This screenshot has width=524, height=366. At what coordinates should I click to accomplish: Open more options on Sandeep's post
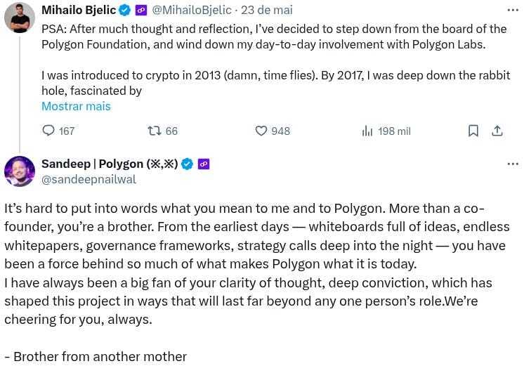tap(513, 164)
